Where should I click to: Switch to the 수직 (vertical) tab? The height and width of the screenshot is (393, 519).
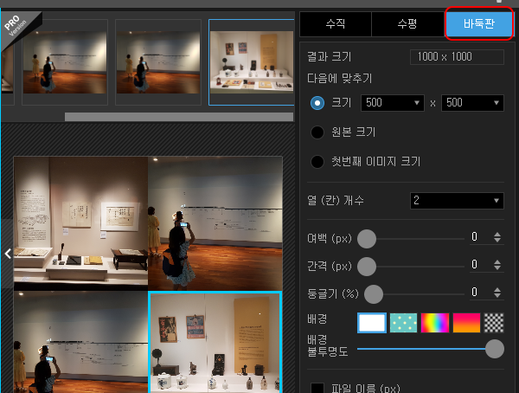336,24
